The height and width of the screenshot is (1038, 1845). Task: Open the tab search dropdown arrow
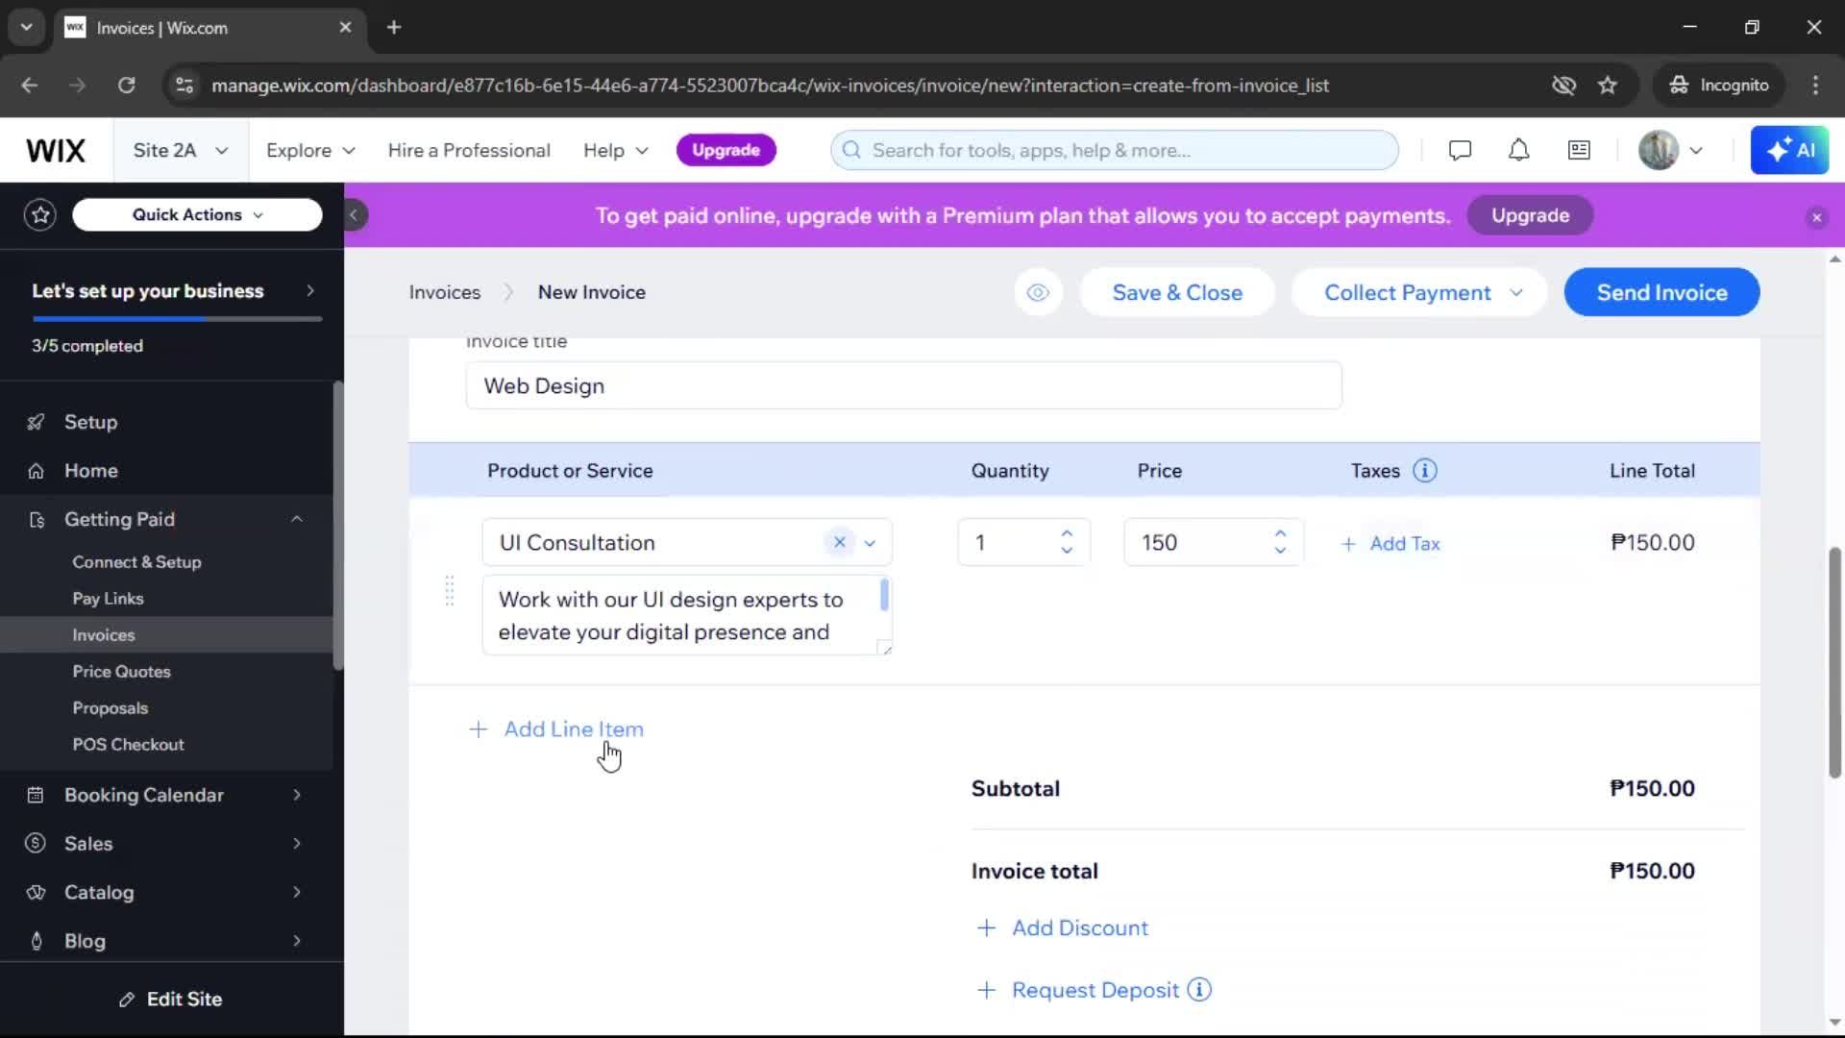pyautogui.click(x=27, y=28)
